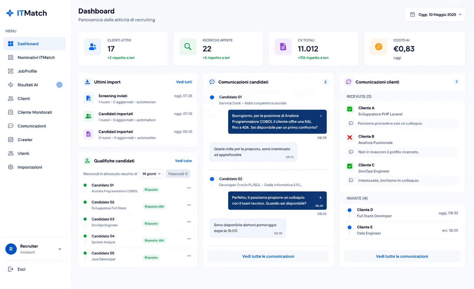Click Vedi tutte le comunicazioni under clienti
The height and width of the screenshot is (289, 474).
point(402,256)
